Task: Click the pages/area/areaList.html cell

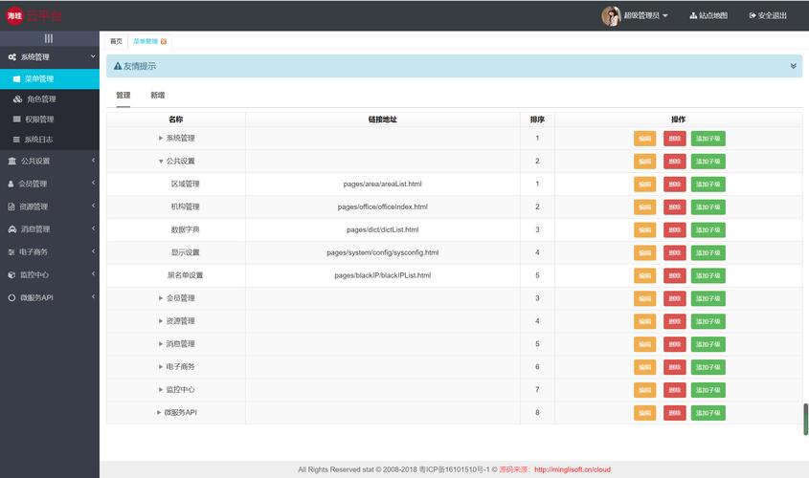Action: [x=382, y=184]
